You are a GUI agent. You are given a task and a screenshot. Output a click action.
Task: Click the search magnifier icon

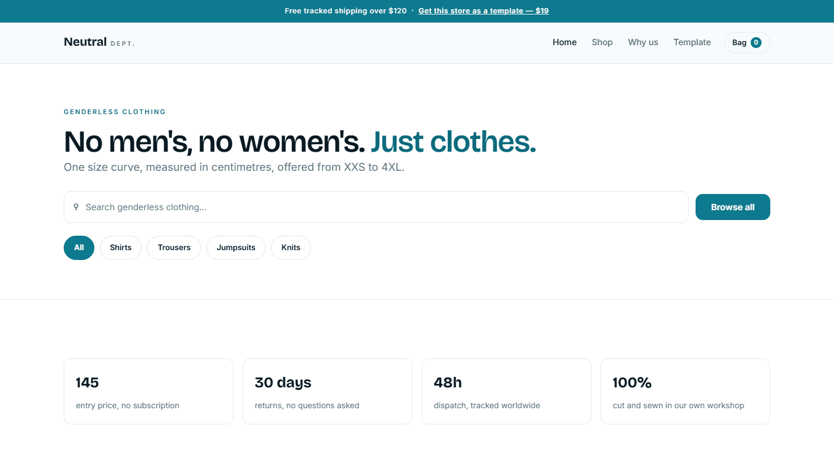click(76, 207)
